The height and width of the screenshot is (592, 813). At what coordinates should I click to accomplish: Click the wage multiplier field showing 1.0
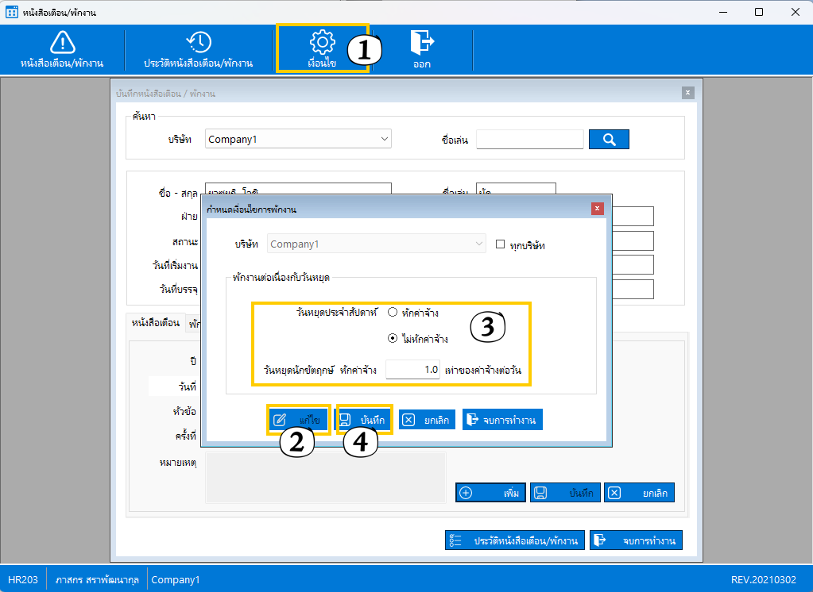[412, 370]
